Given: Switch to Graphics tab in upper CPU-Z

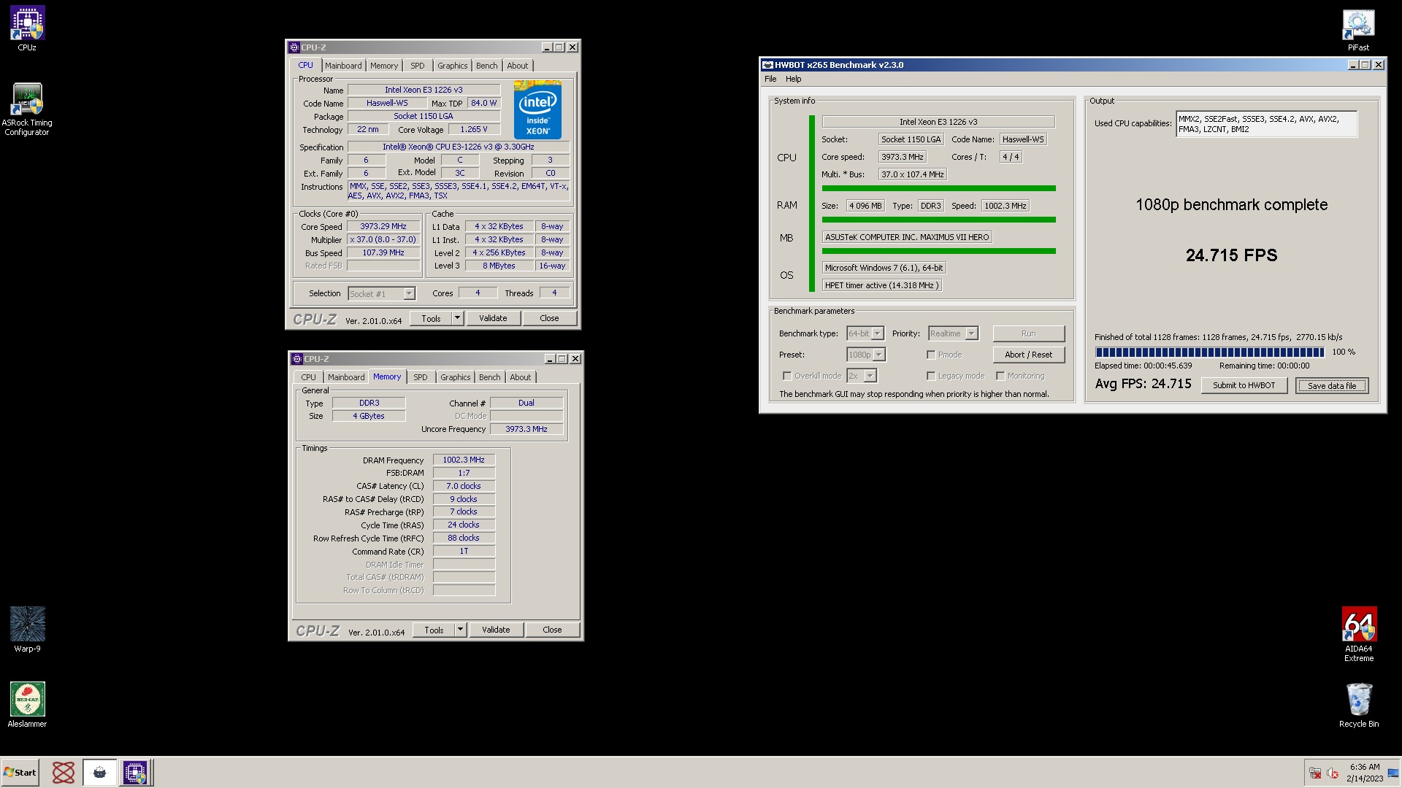Looking at the screenshot, I should click(x=453, y=66).
